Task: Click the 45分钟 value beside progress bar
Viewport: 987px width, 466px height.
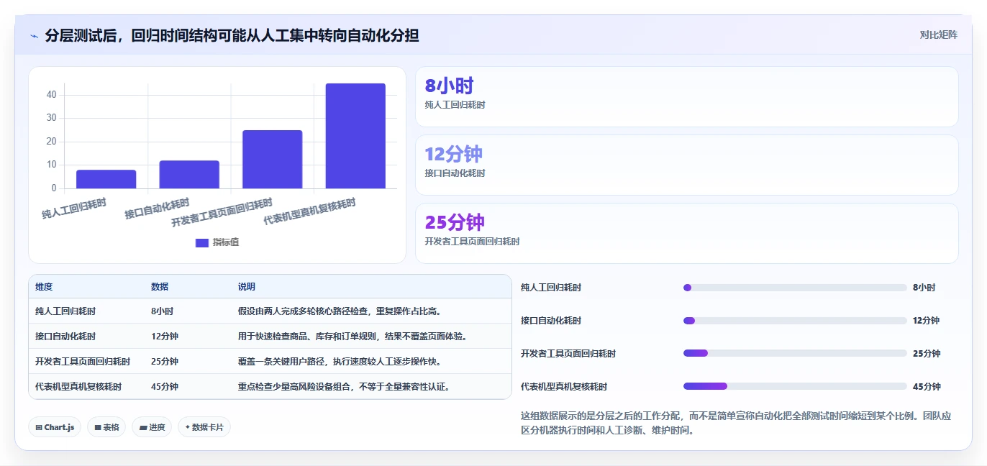Action: click(x=927, y=387)
